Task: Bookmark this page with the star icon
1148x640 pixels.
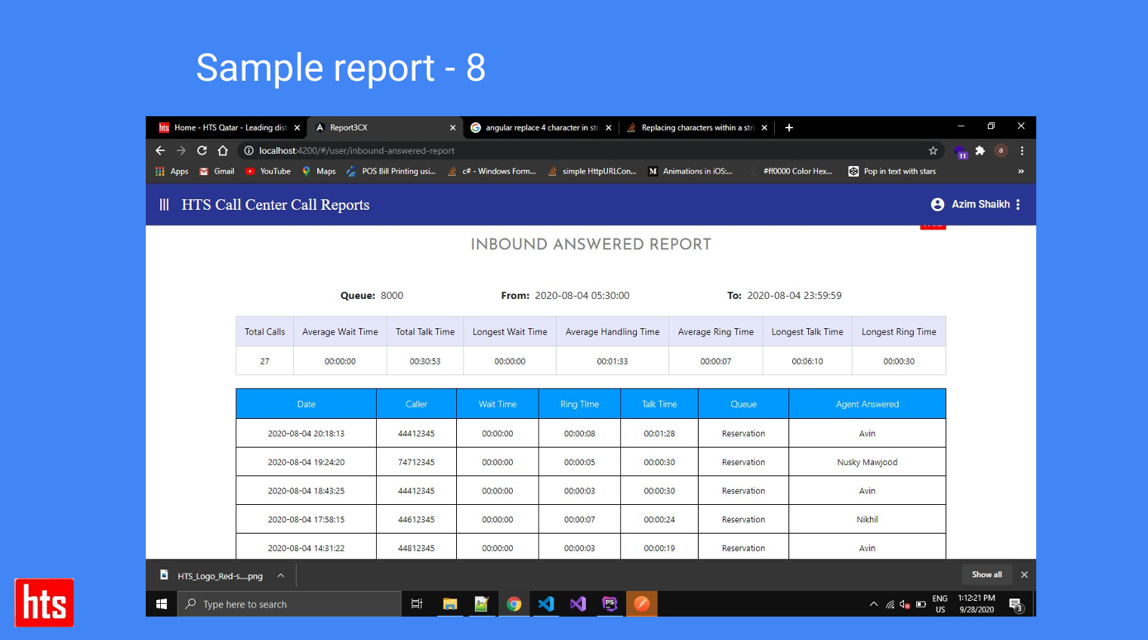Action: (x=933, y=151)
